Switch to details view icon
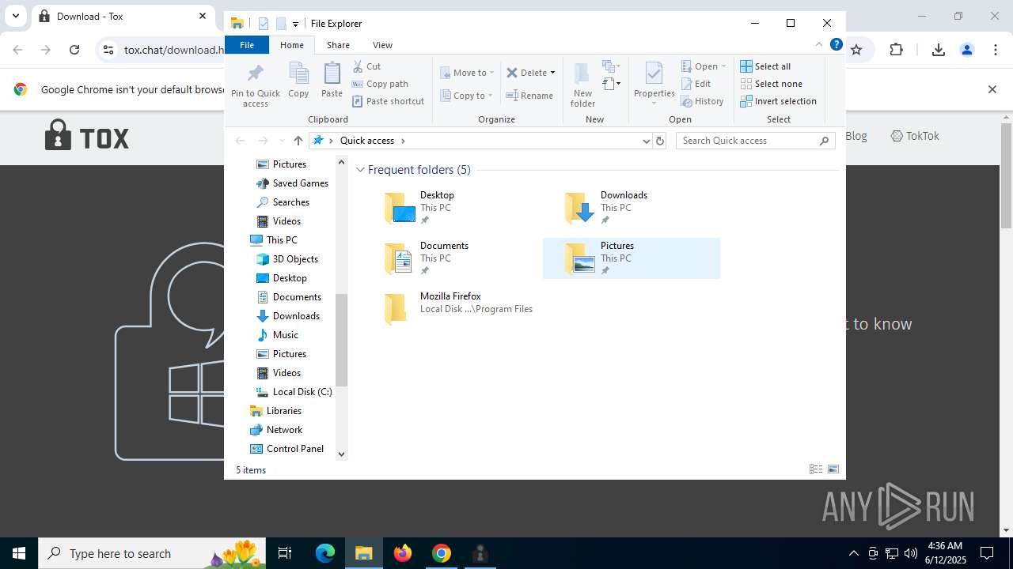Screen dimensions: 1013x569 click(x=816, y=469)
